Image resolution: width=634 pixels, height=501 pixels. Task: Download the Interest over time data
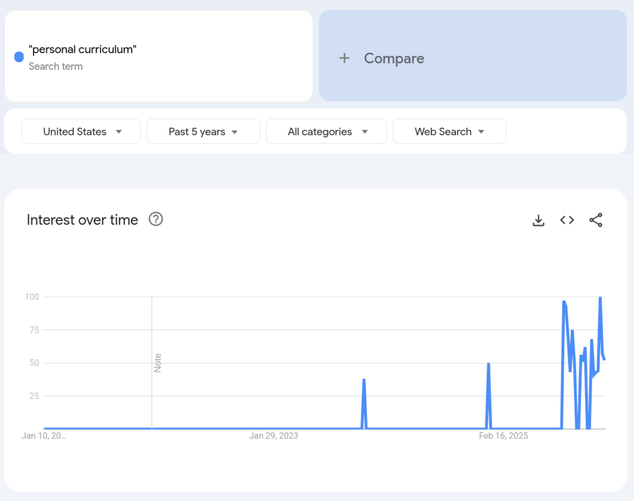(538, 220)
